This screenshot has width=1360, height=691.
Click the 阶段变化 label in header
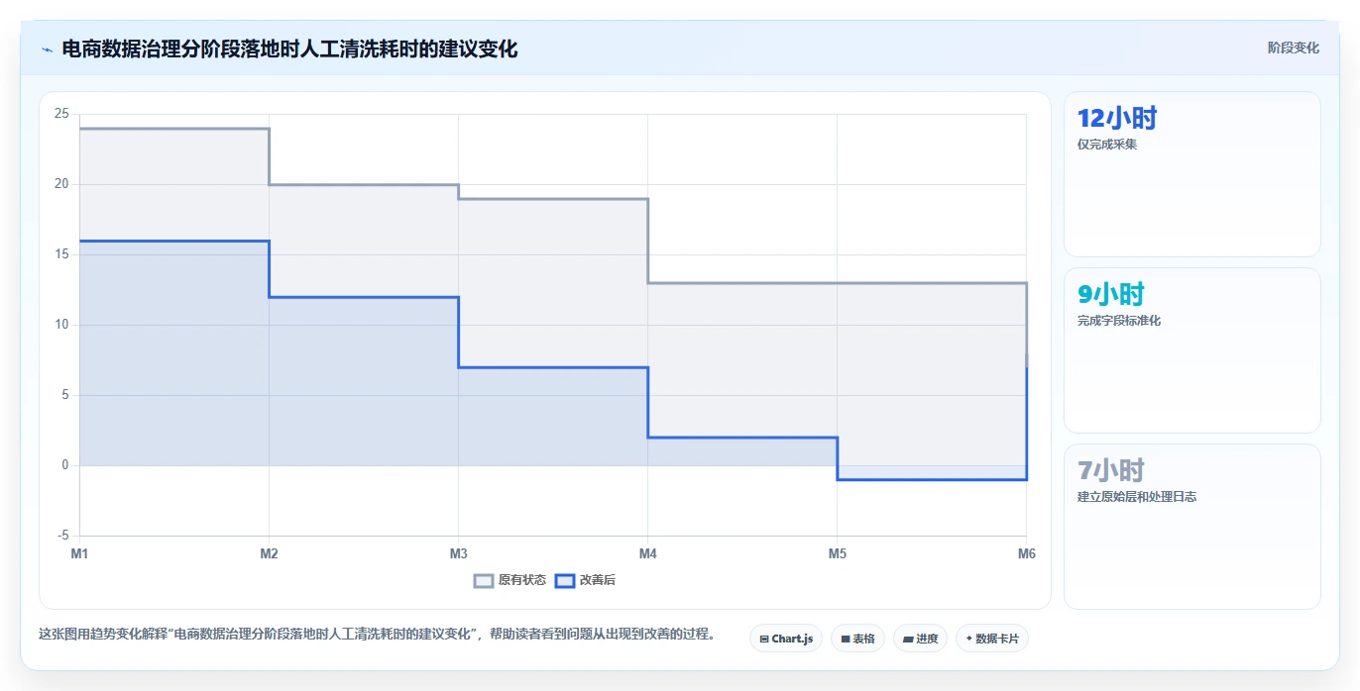click(1293, 48)
